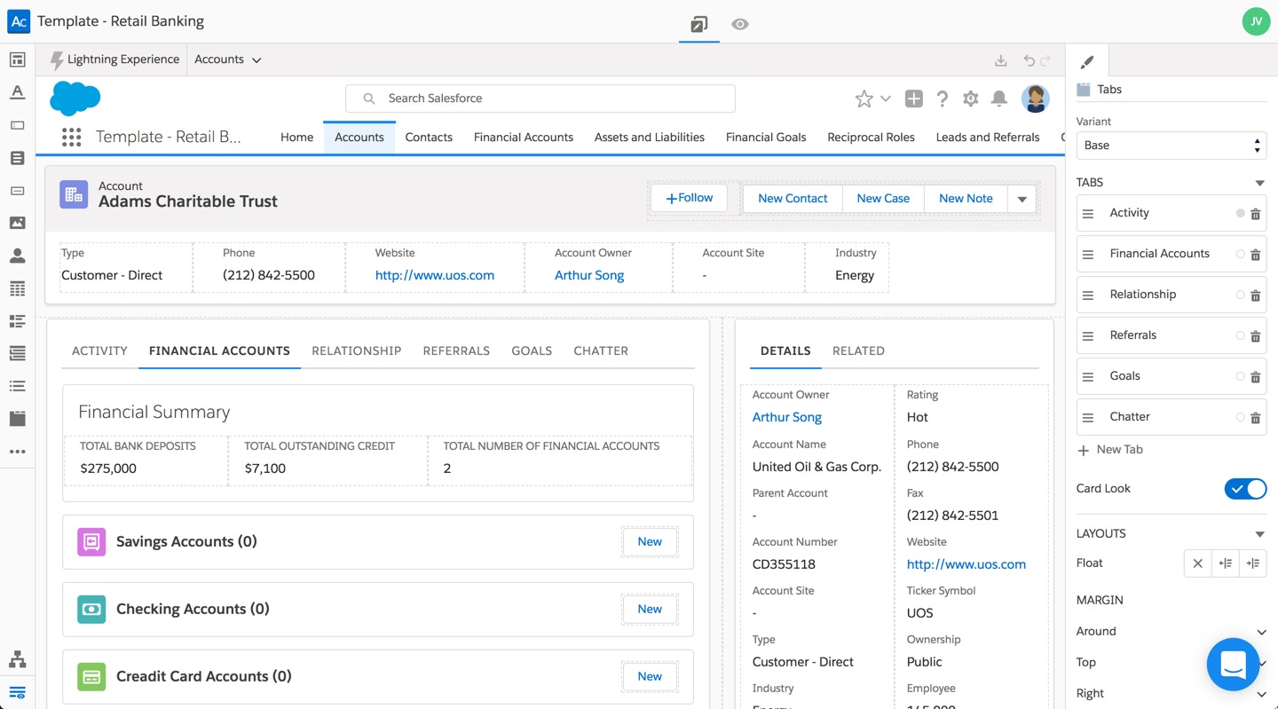Open the Related tab
Screen dimensions: 1278x709
[857, 351]
